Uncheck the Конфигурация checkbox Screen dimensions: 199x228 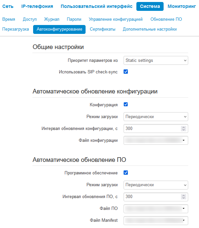tap(126, 105)
